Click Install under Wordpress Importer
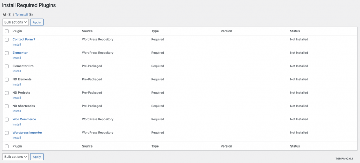Image resolution: width=360 pixels, height=163 pixels. pyautogui.click(x=17, y=138)
